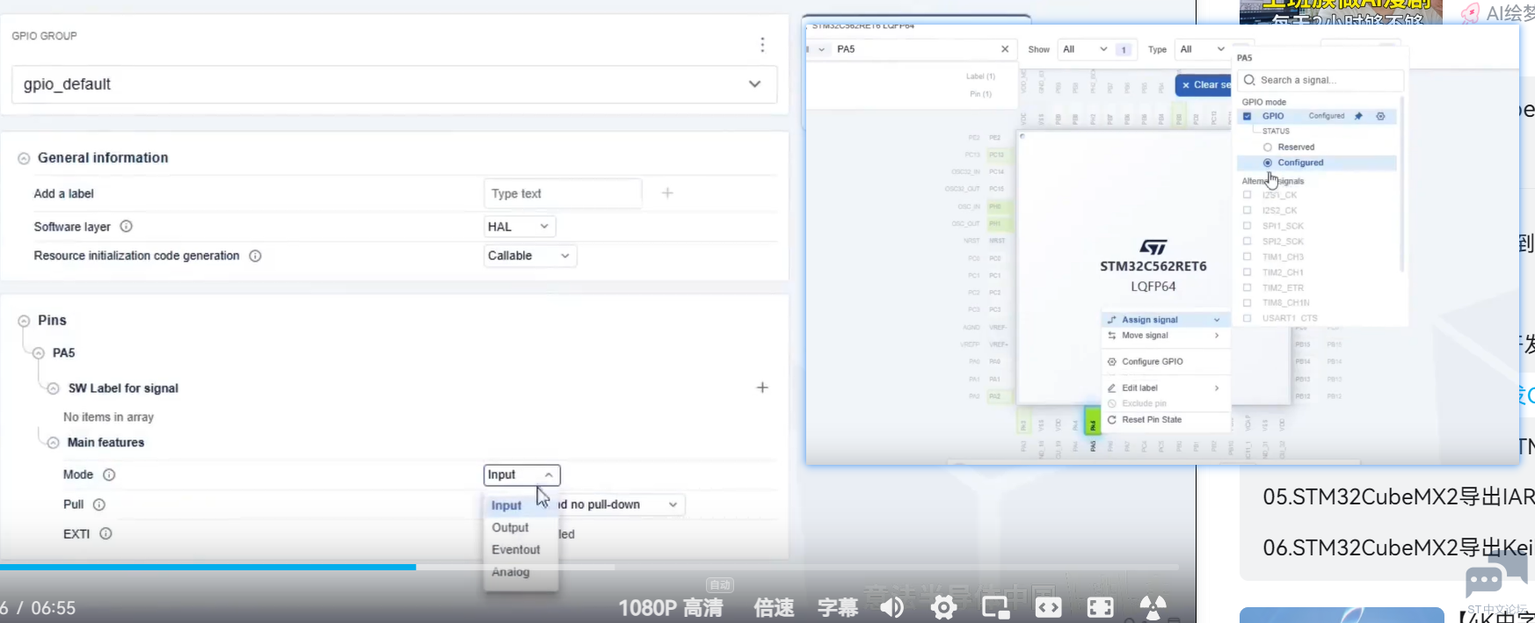This screenshot has height=623, width=1535.
Task: Mute the video with the volume icon
Action: 891,607
